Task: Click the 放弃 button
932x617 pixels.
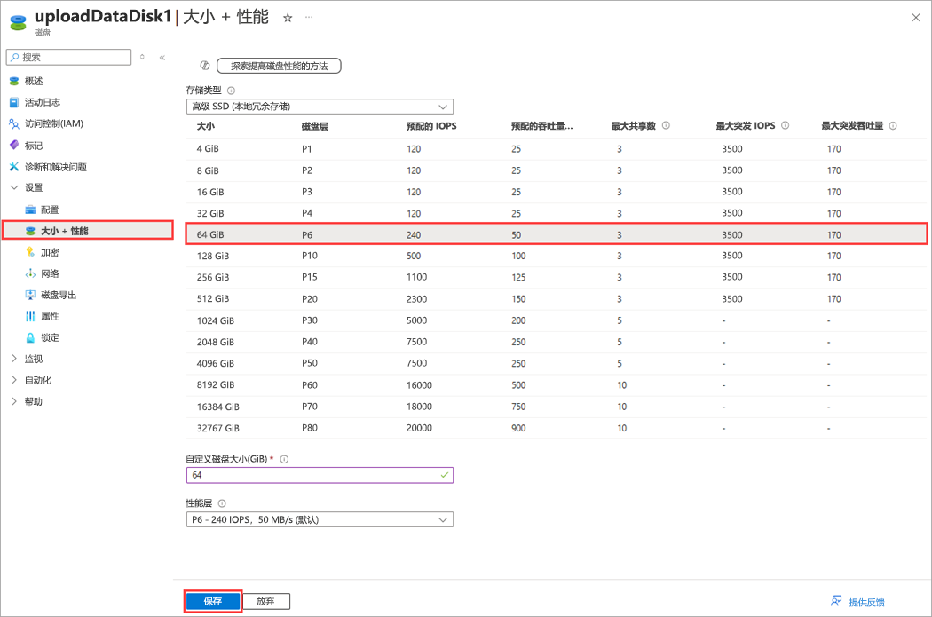Action: click(266, 602)
